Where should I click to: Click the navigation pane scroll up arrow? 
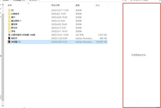pos(3,5)
